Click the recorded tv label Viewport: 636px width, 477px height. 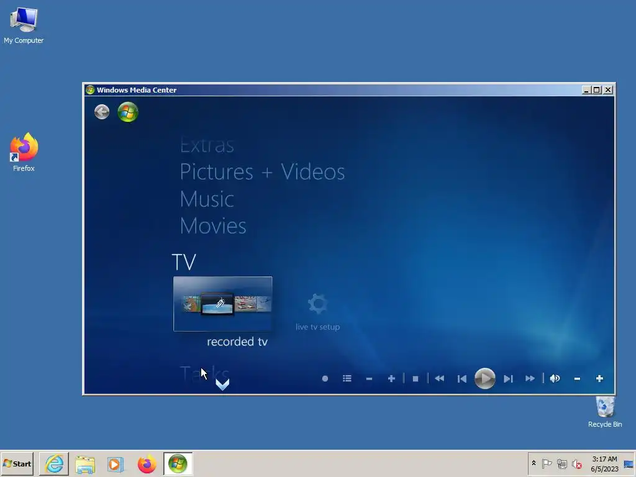click(x=237, y=342)
